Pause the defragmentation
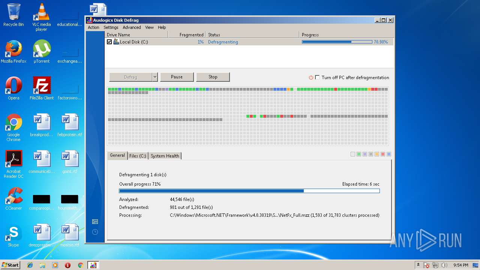This screenshot has height=270, width=480. pos(177,77)
